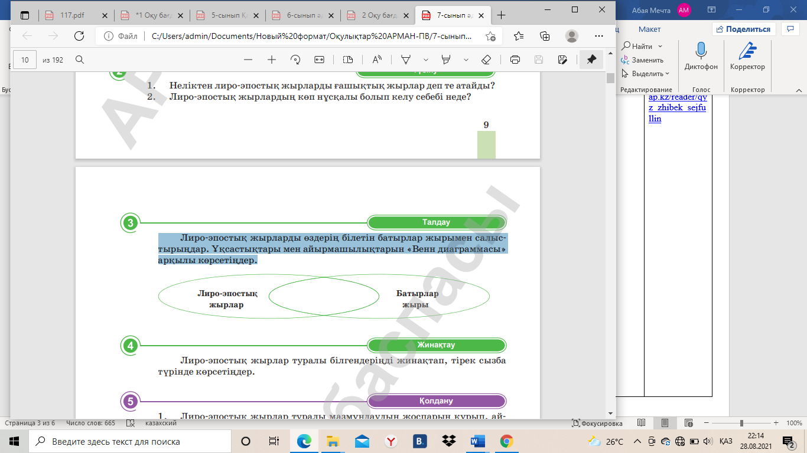Open a new Edge tab
807x453 pixels.
coord(501,15)
